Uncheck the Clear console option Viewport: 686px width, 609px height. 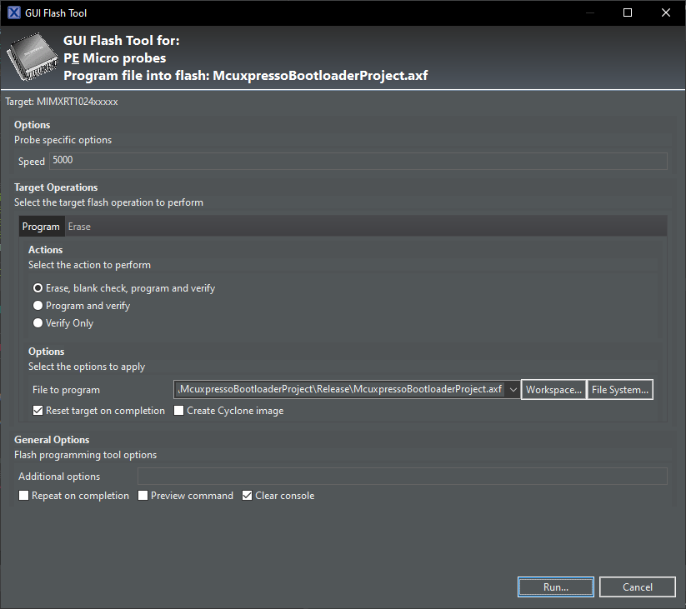tap(248, 496)
